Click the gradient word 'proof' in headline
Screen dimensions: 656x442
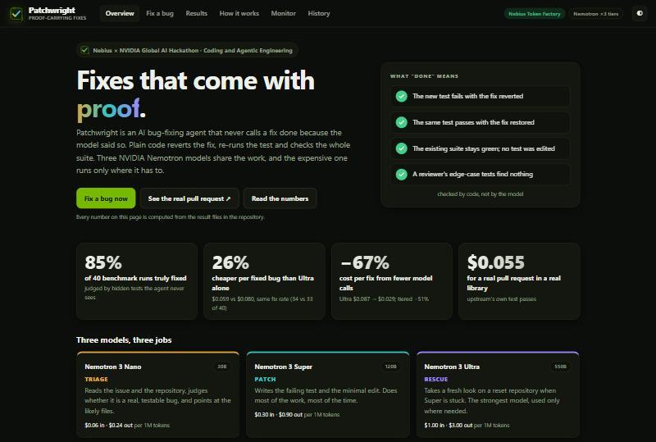click(108, 109)
